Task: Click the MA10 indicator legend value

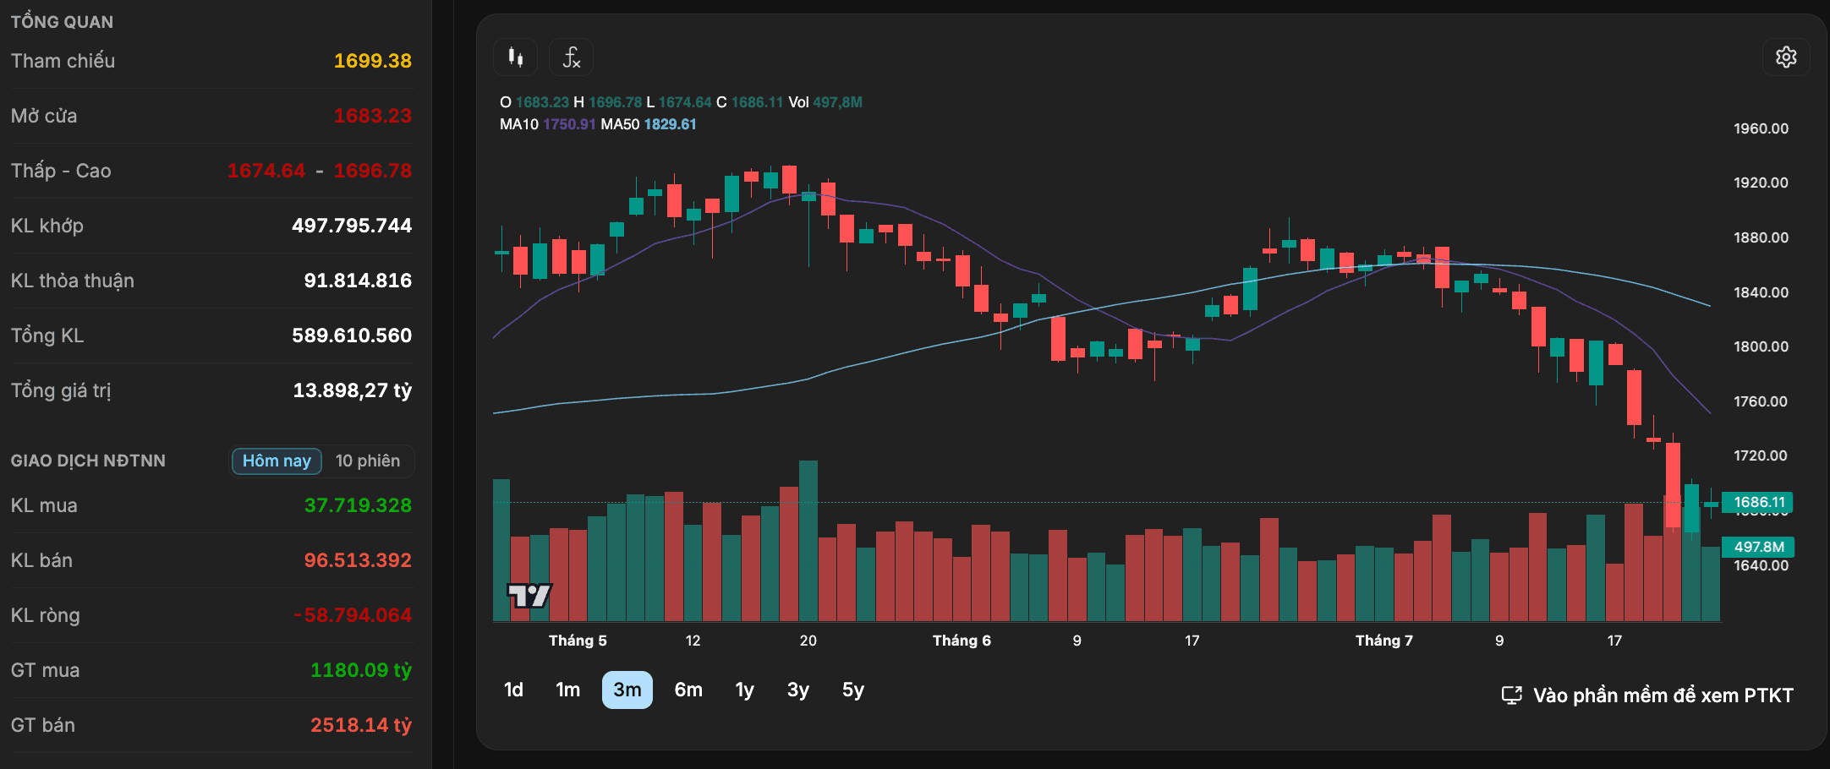Action: (x=569, y=124)
